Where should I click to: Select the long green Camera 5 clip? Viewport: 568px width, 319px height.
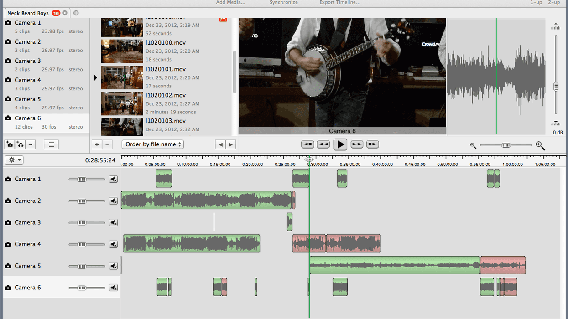click(x=395, y=265)
